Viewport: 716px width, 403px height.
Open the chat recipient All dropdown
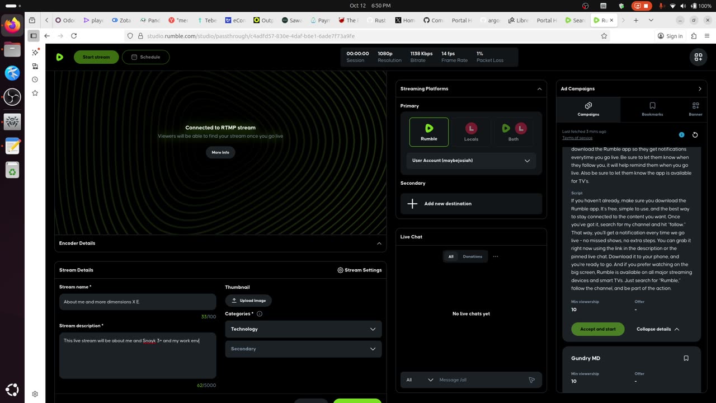pos(420,380)
